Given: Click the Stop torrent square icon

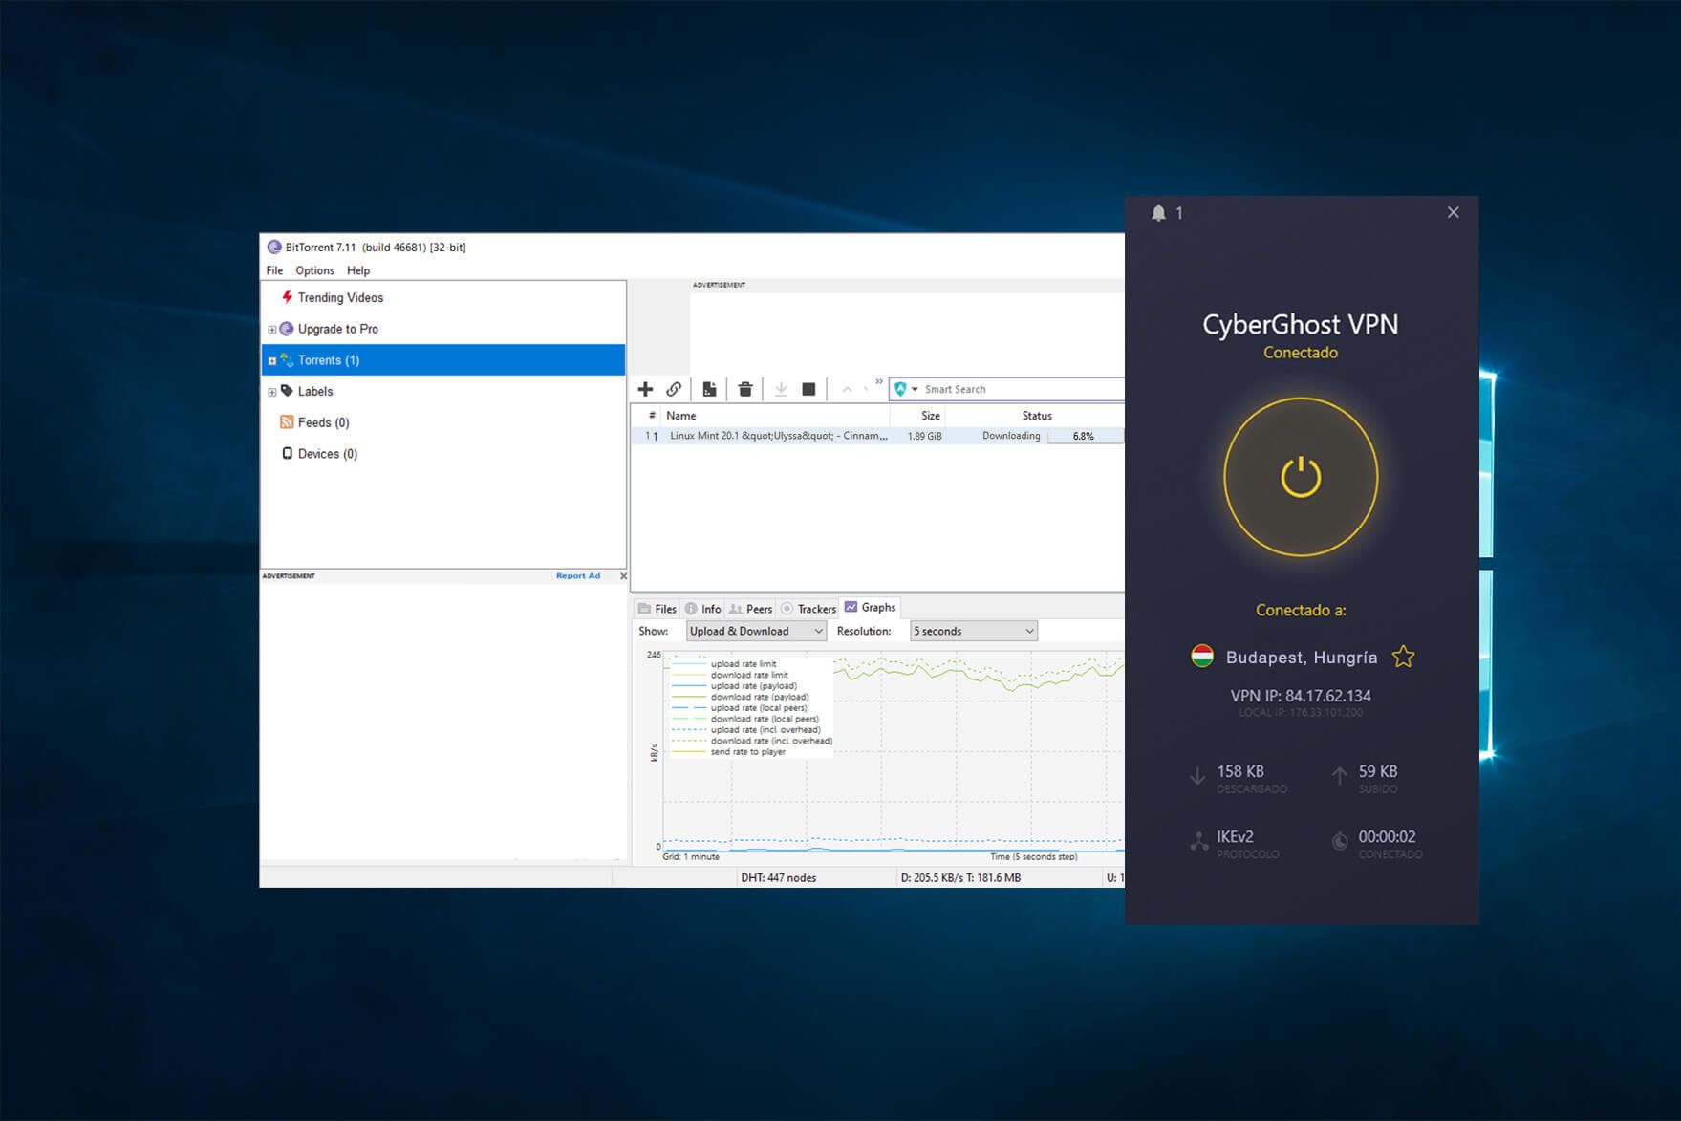Looking at the screenshot, I should [808, 389].
